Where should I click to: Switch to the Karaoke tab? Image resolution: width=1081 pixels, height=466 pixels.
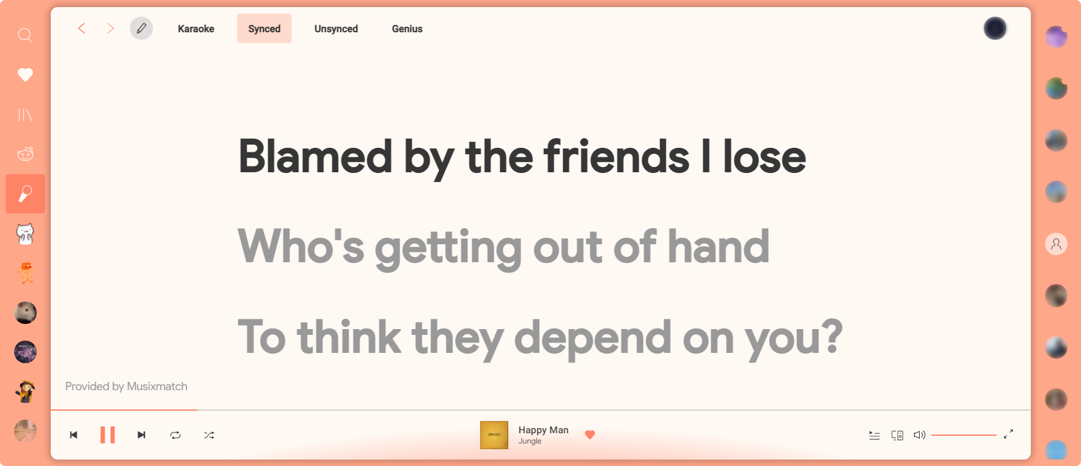click(196, 29)
